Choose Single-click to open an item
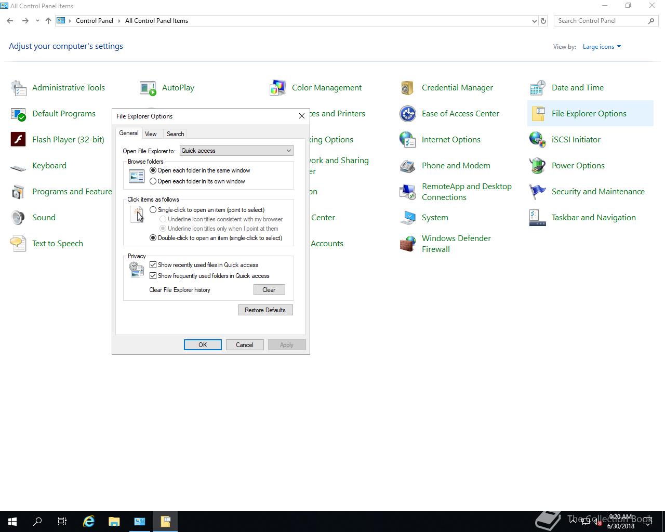Screen dimensions: 665x532 click(153, 210)
